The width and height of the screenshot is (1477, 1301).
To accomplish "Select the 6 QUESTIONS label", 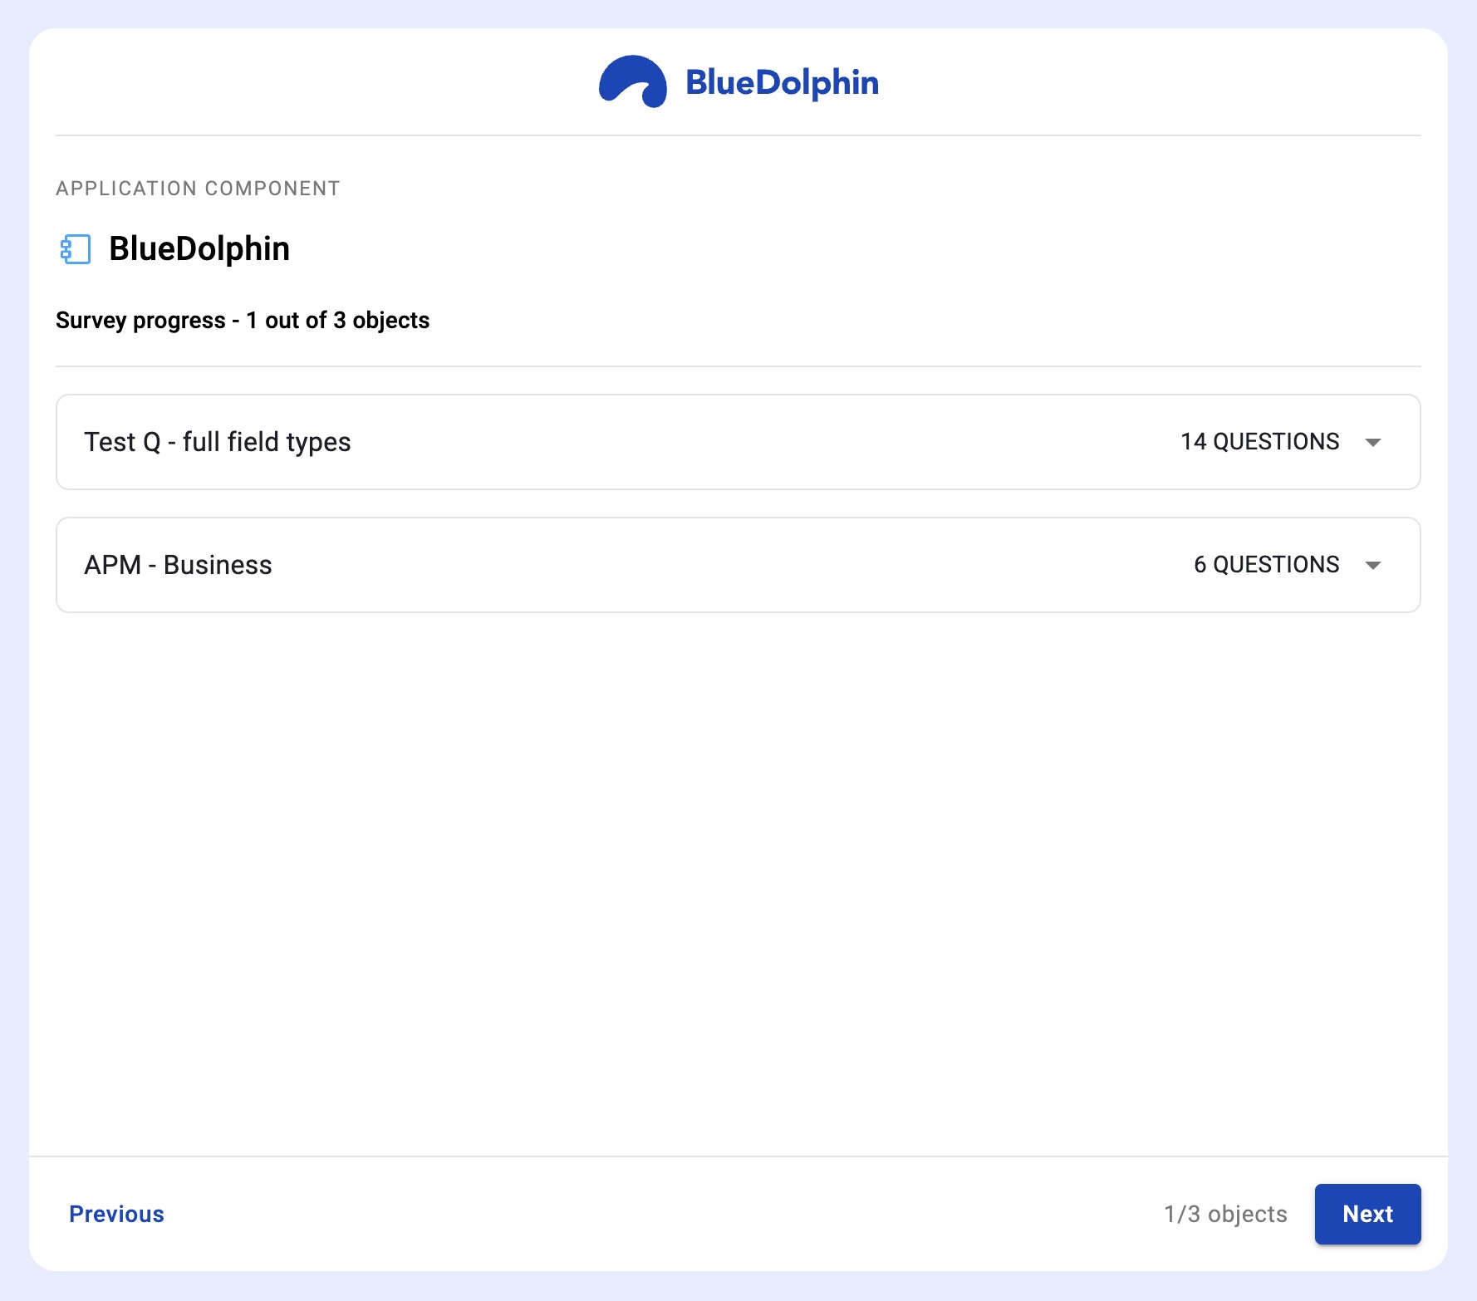I will coord(1266,564).
